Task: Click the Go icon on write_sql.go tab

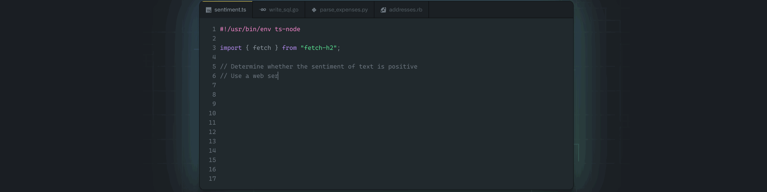Action: point(263,10)
